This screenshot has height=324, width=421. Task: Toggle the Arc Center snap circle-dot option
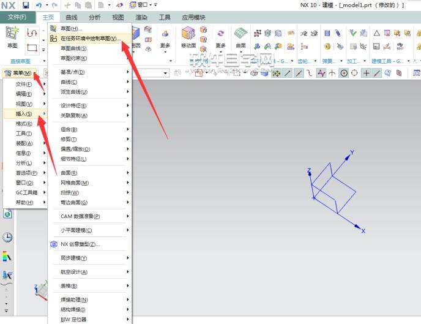click(344, 73)
